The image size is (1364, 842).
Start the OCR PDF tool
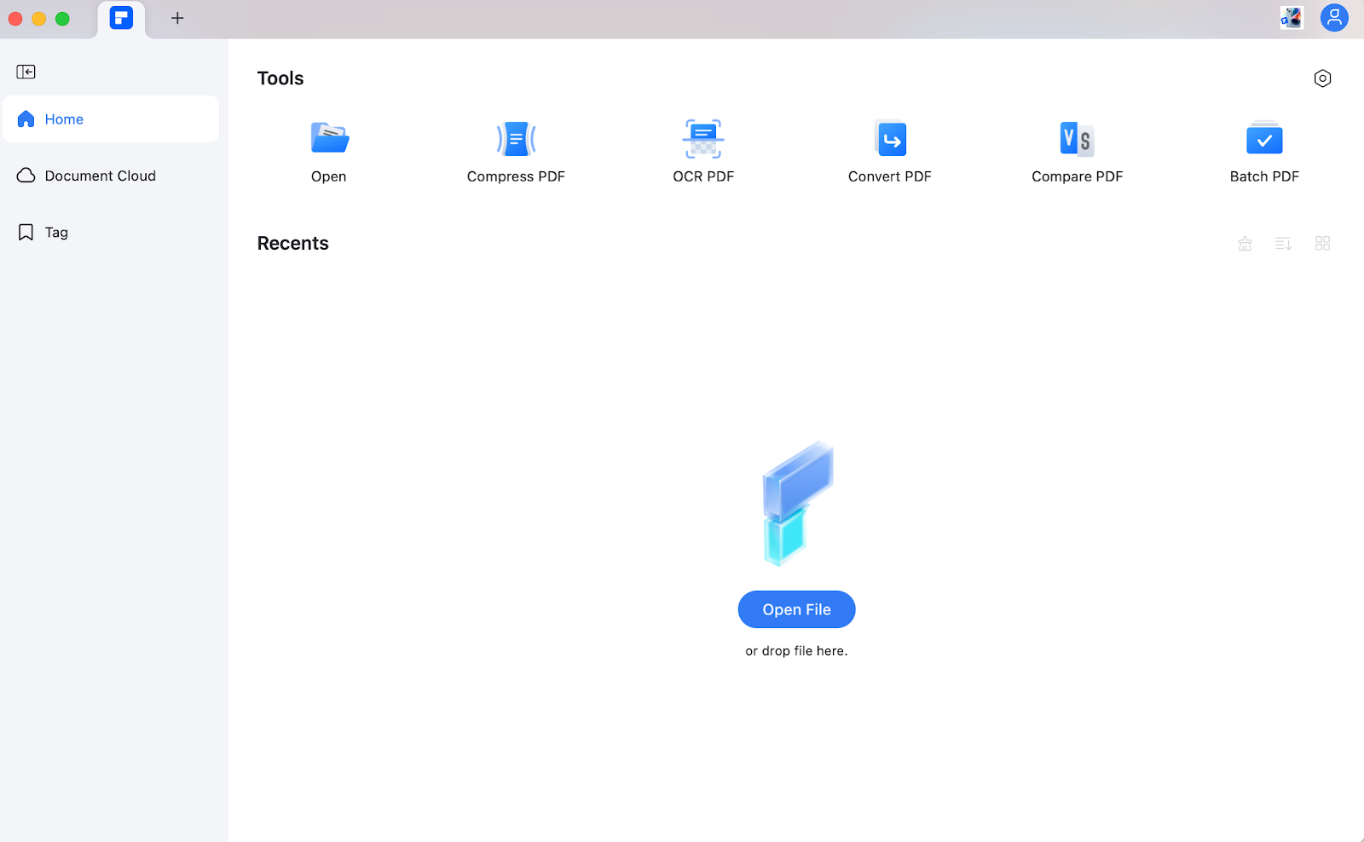703,153
